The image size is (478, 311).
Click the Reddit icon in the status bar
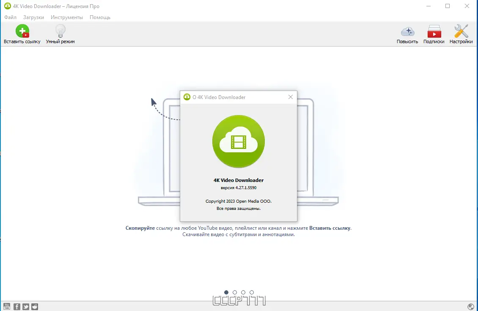(x=35, y=306)
